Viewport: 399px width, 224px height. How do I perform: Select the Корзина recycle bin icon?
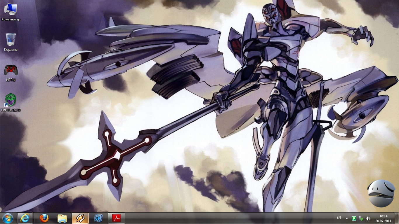11,42
